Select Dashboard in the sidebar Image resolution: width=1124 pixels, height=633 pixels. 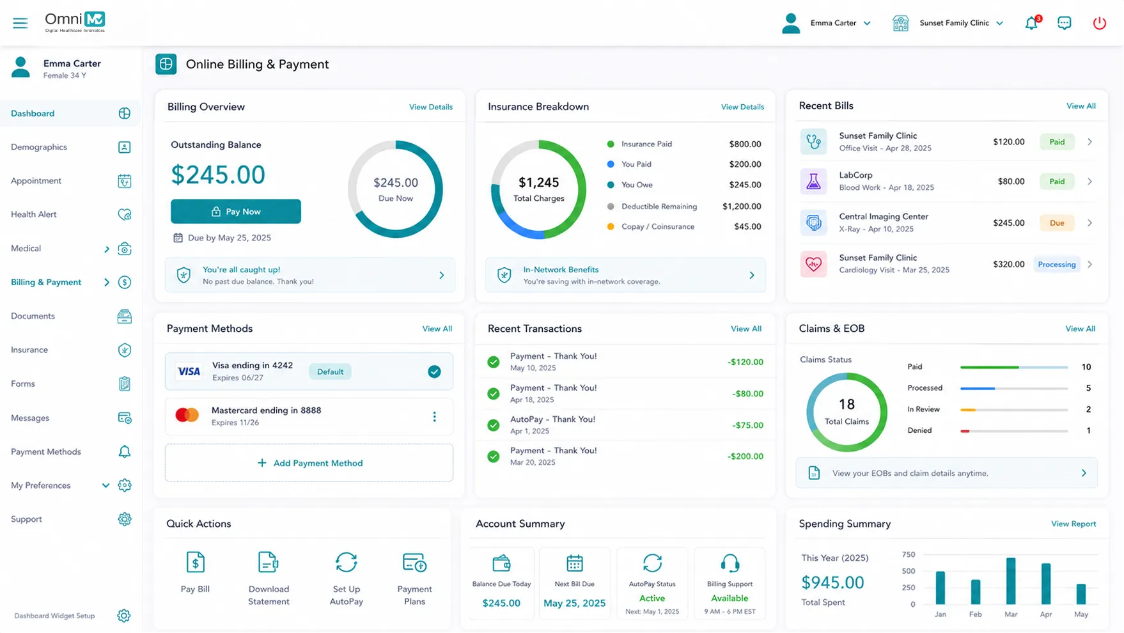tap(70, 114)
